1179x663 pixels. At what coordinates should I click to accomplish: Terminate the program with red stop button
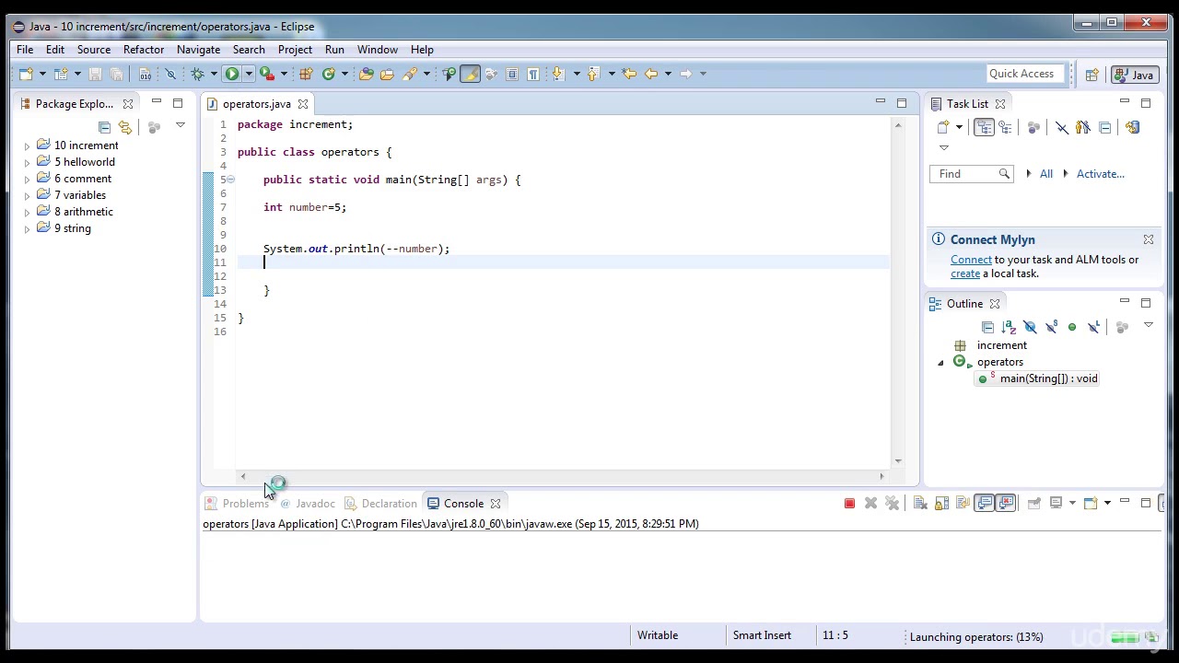click(x=849, y=503)
